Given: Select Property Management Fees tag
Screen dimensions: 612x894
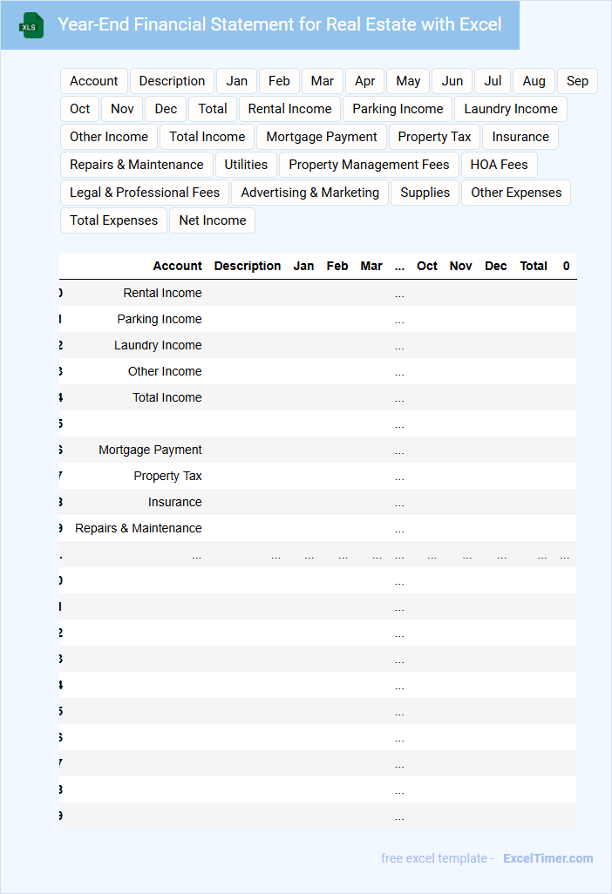Looking at the screenshot, I should [x=369, y=165].
